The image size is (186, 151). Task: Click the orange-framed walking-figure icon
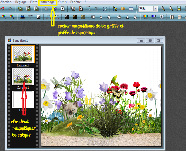point(81,9)
